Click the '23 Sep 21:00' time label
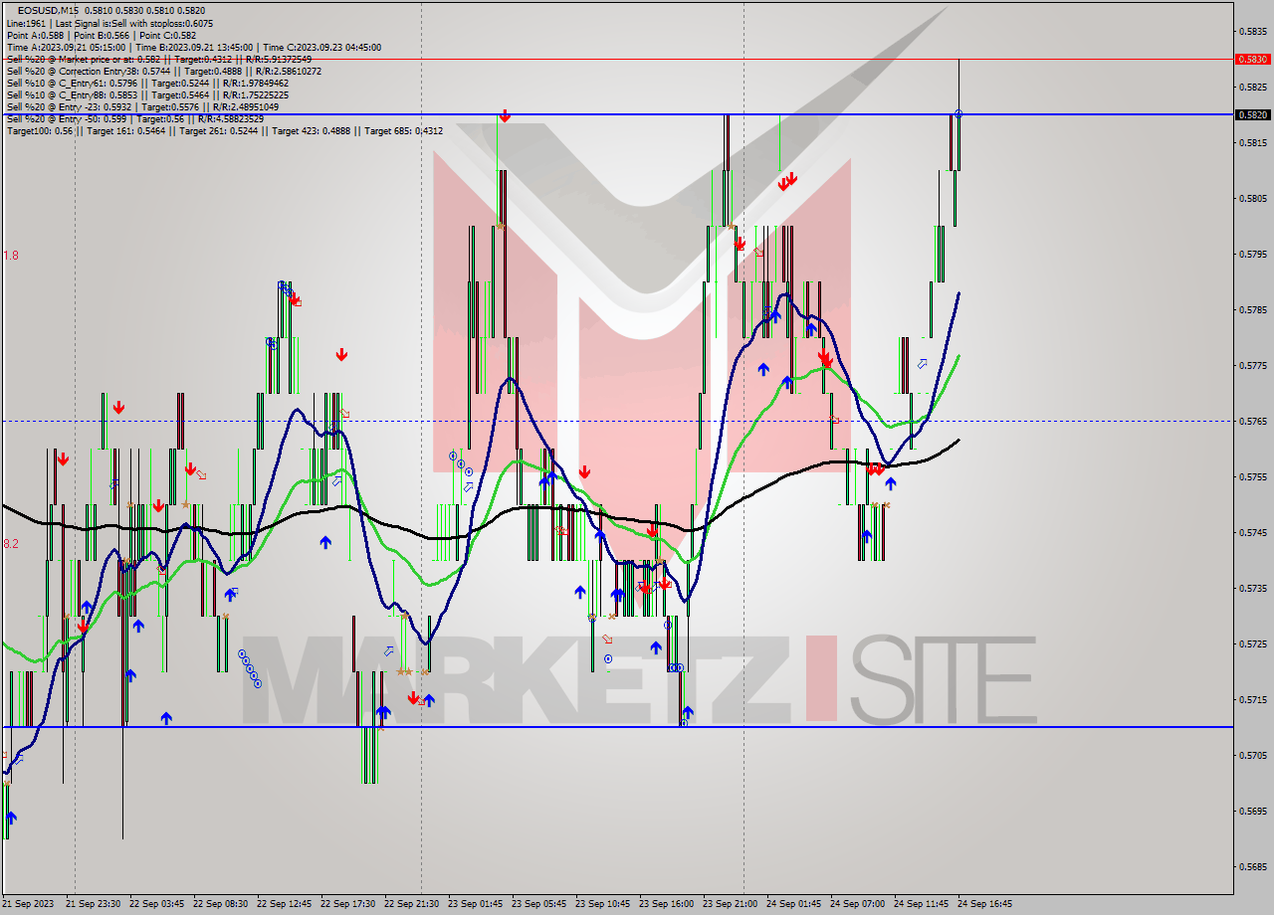This screenshot has width=1274, height=915. click(730, 904)
